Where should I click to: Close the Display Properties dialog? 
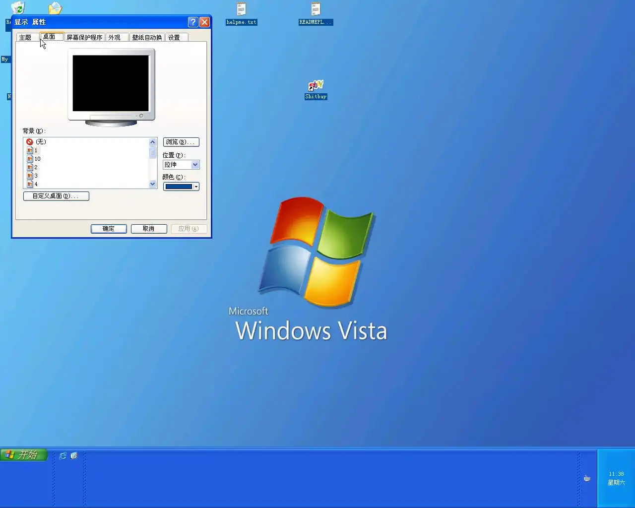click(204, 22)
